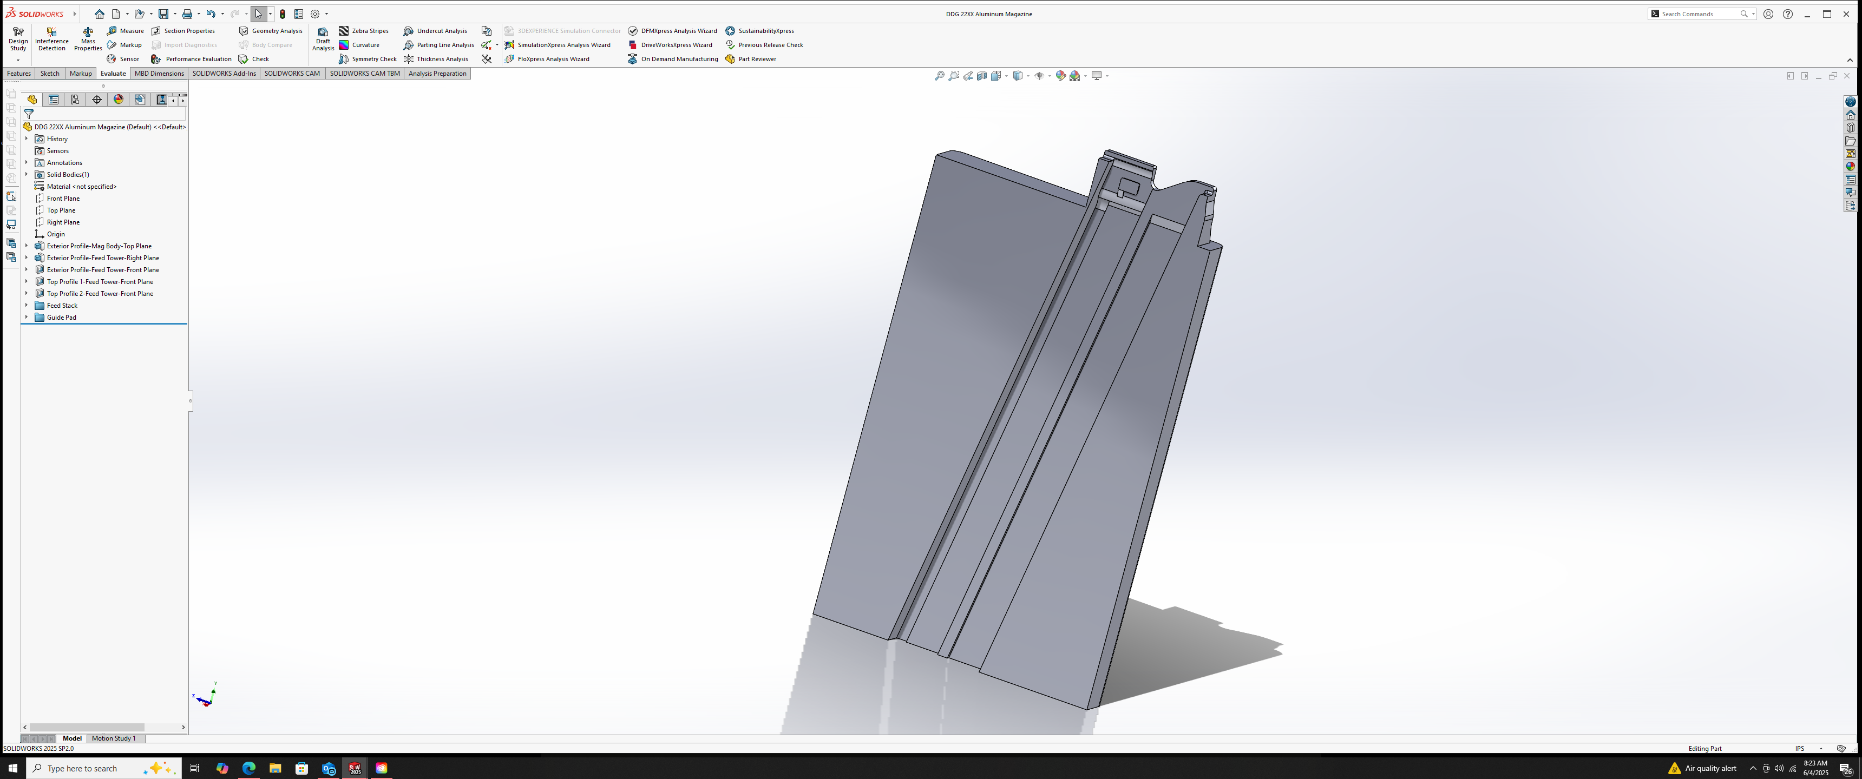Image resolution: width=1862 pixels, height=779 pixels.
Task: Open Part Reviewer
Action: [x=751, y=60]
